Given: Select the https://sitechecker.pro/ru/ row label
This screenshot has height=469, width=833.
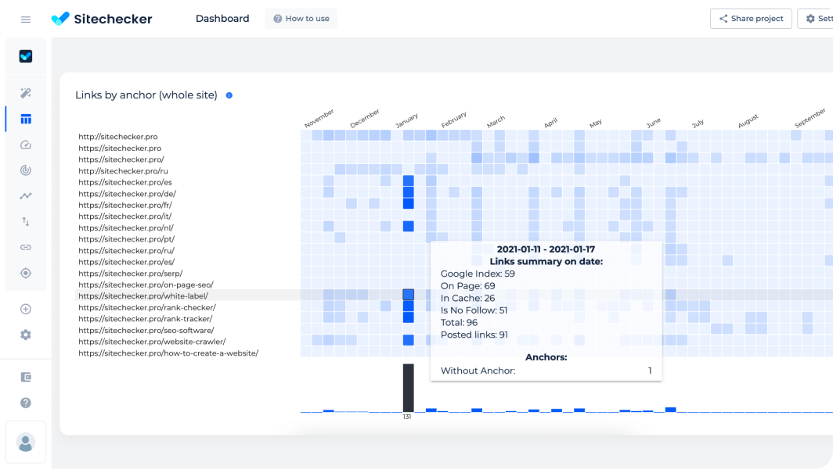Looking at the screenshot, I should click(127, 250).
